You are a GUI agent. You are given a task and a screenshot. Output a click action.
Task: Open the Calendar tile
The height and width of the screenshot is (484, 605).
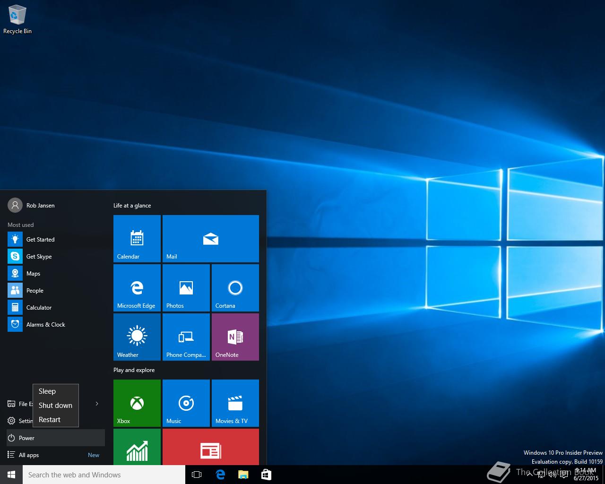tap(137, 239)
